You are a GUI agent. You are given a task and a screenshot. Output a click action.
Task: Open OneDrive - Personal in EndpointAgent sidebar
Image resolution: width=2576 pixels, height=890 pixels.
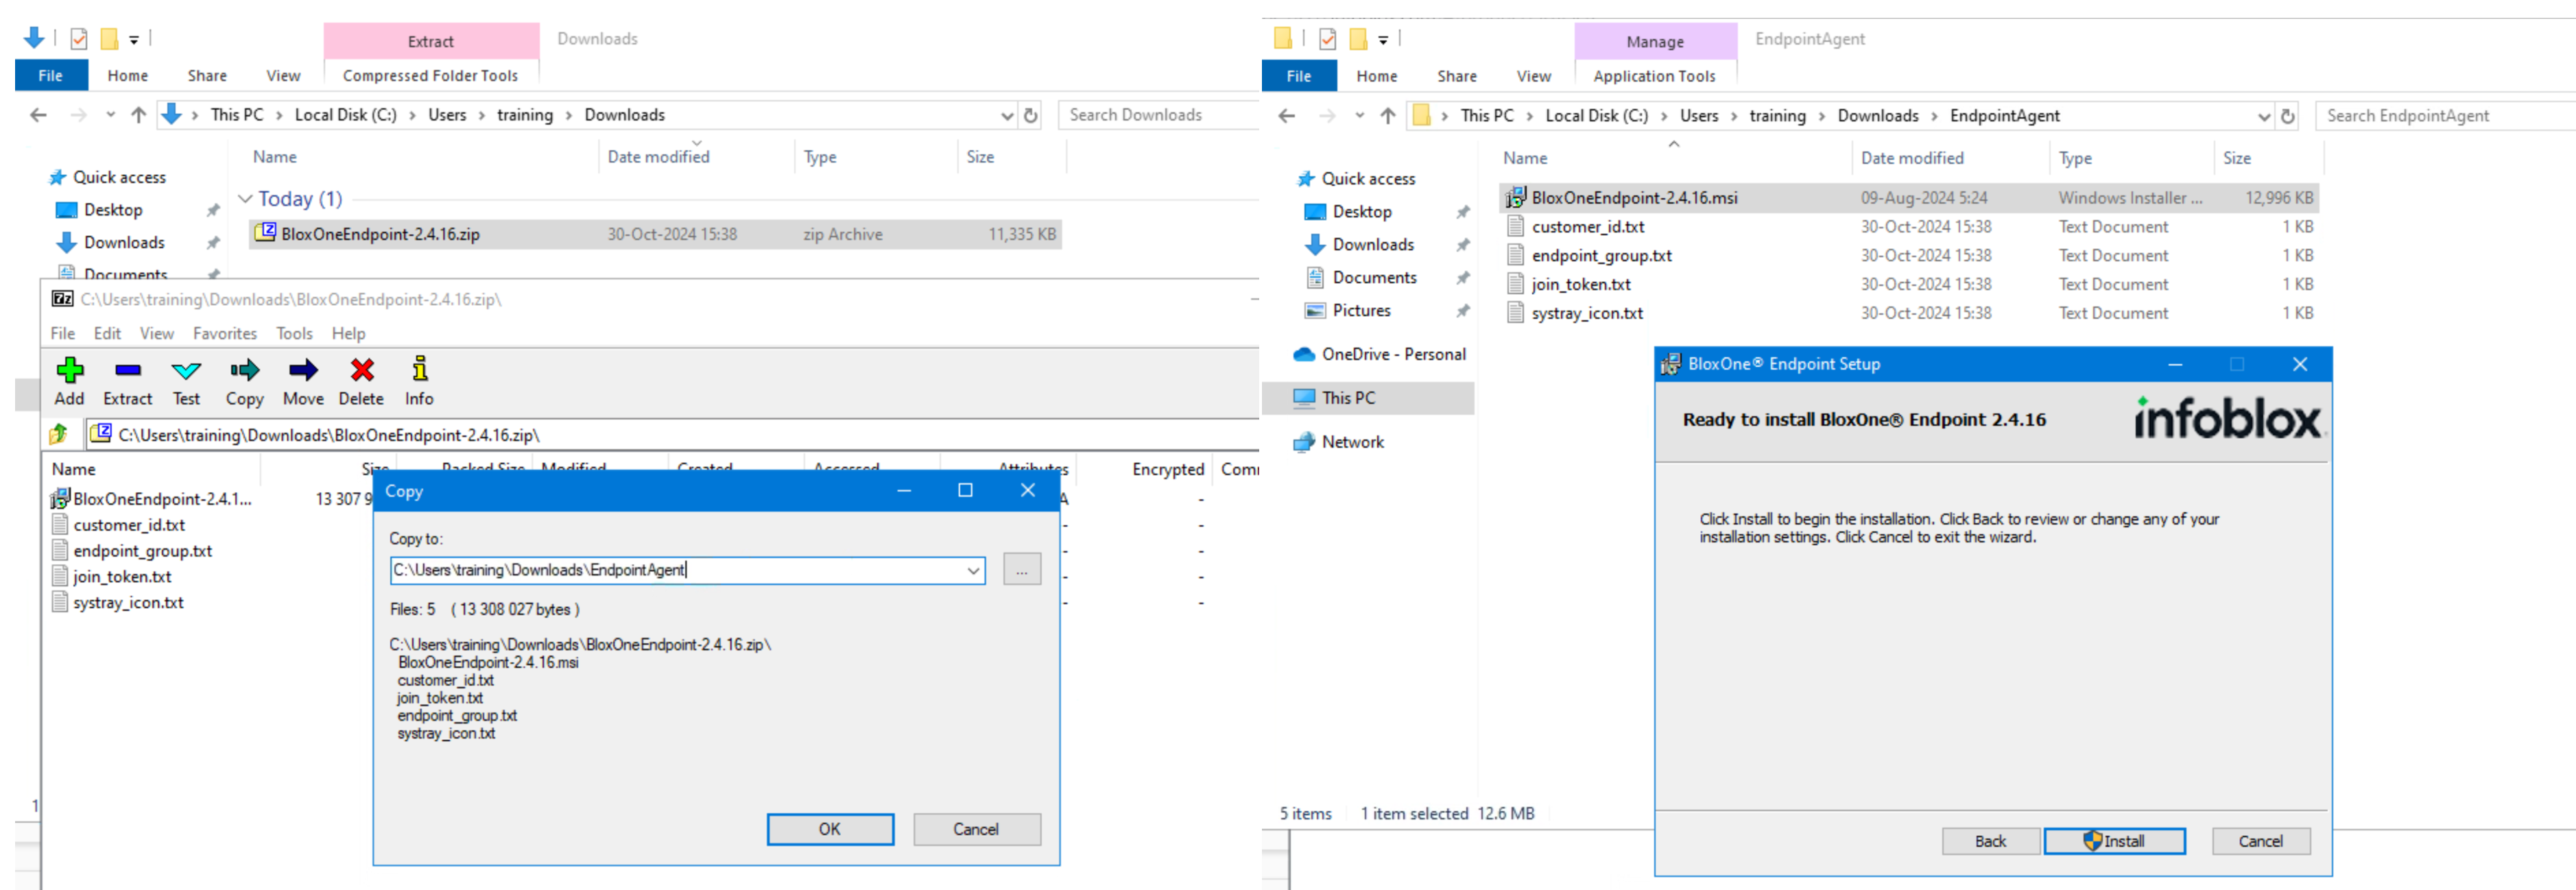pos(1393,354)
